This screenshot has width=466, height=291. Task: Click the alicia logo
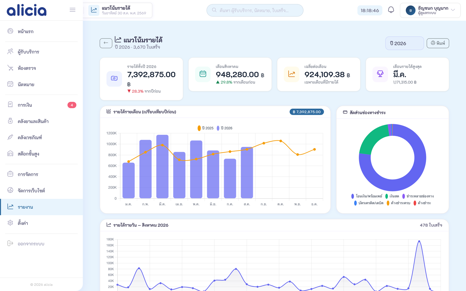point(27,10)
